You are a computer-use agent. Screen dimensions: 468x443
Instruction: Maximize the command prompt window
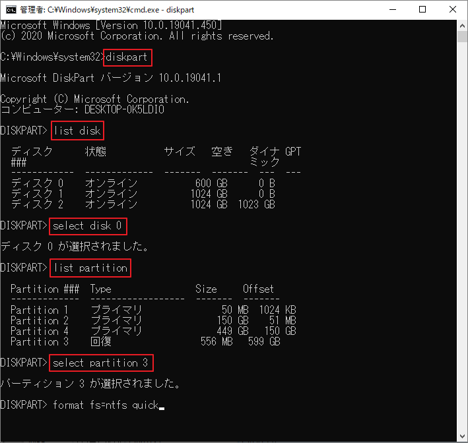coord(422,9)
